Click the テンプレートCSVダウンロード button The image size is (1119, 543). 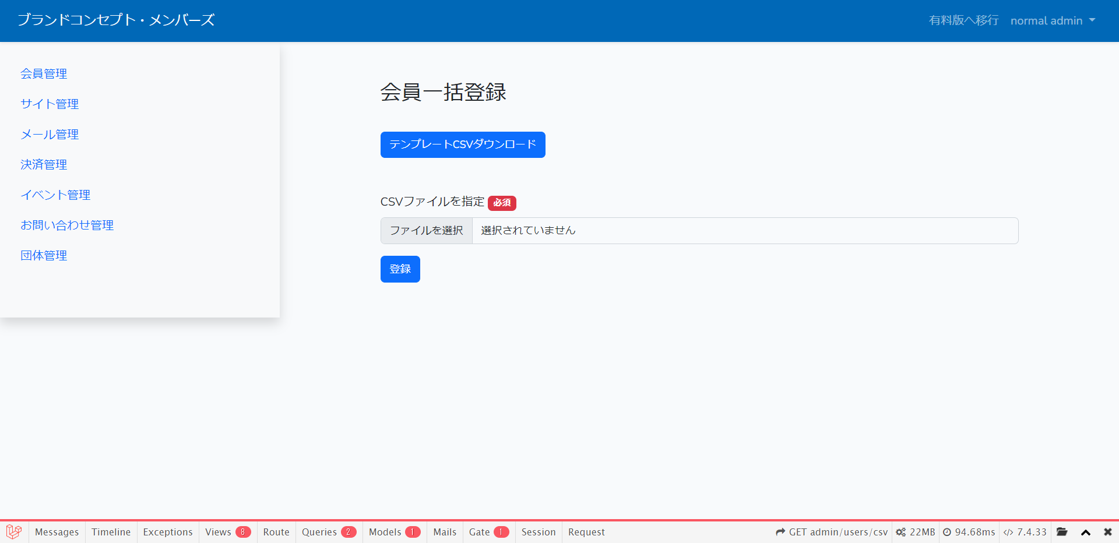(x=463, y=144)
